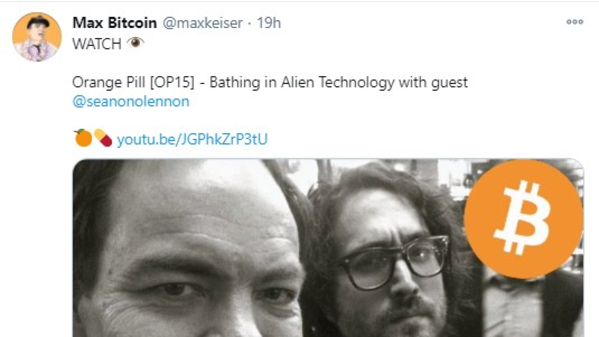This screenshot has height=337, width=599.
Task: Open the Max Bitcoin display name
Action: coord(115,23)
